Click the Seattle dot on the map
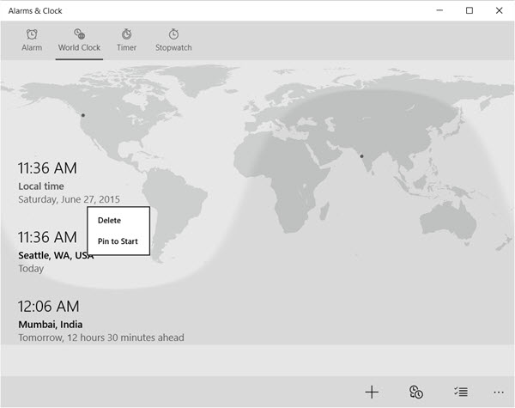The image size is (515, 408). coord(83,115)
